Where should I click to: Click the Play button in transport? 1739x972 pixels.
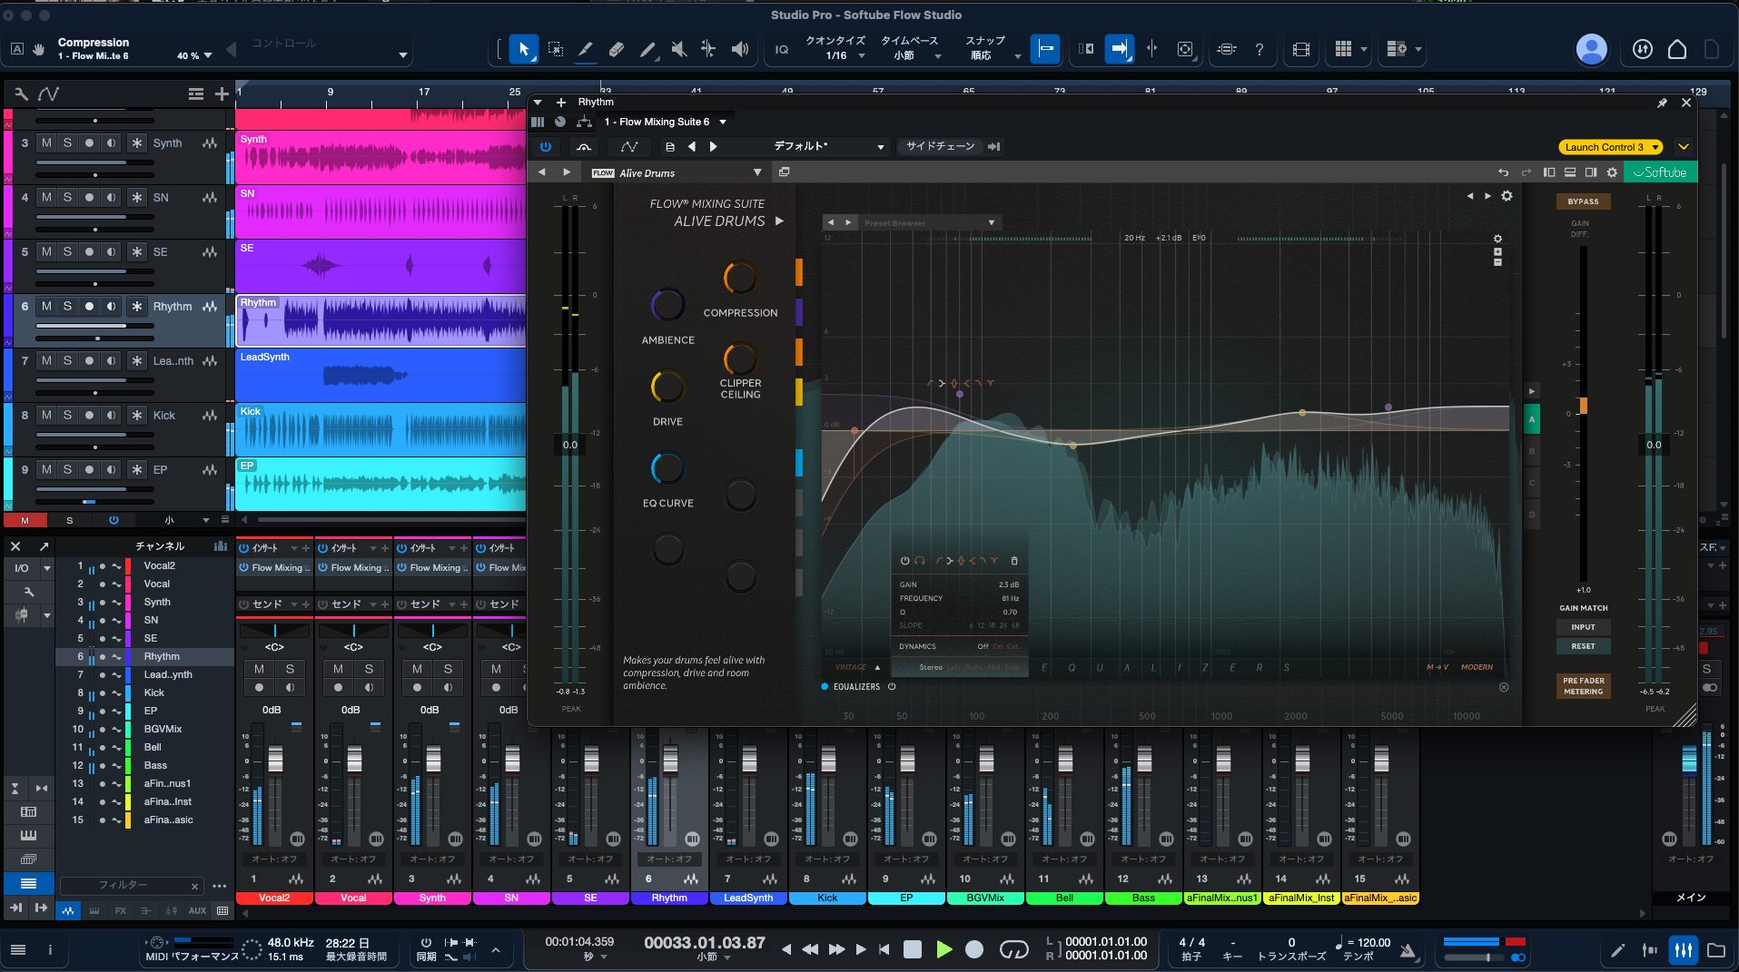[944, 949]
